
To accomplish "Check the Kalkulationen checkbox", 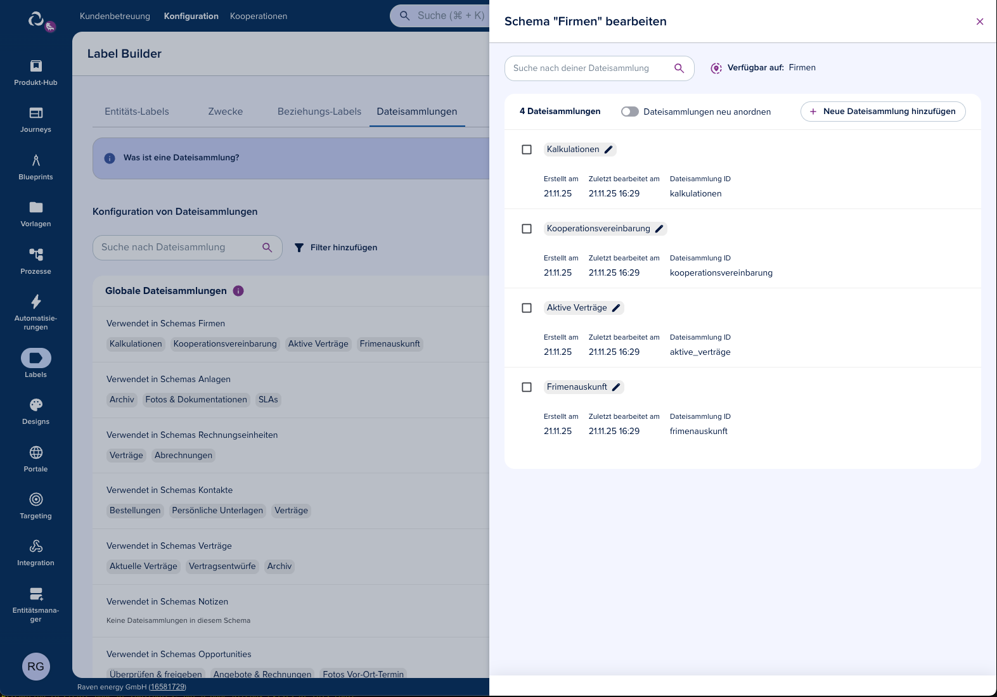I will click(x=527, y=150).
